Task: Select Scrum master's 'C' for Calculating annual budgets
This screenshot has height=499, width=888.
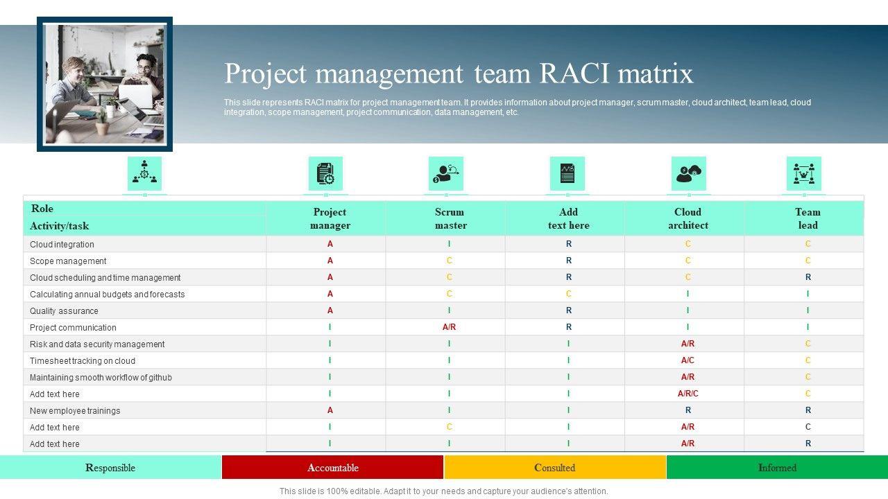Action: (x=450, y=294)
